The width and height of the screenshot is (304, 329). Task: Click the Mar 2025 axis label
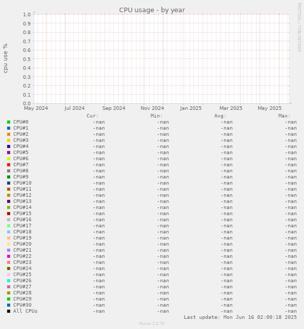click(x=231, y=108)
